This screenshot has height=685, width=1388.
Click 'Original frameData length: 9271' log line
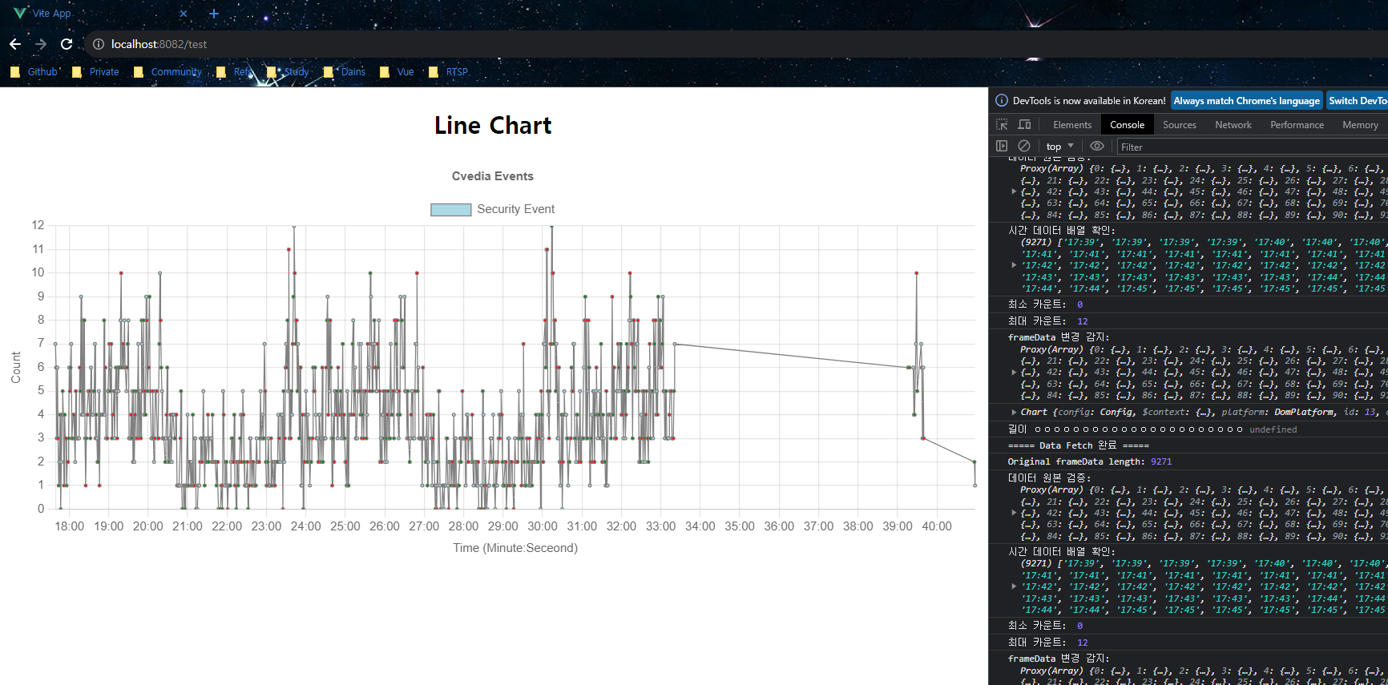click(x=1089, y=461)
